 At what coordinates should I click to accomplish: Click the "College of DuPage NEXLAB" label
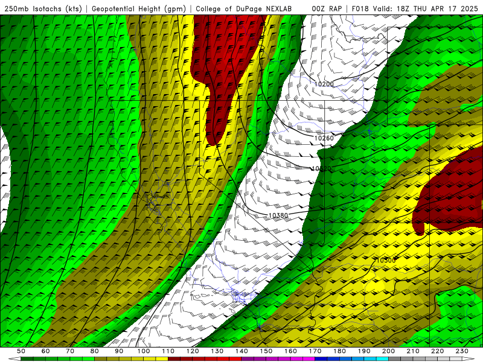click(244, 9)
